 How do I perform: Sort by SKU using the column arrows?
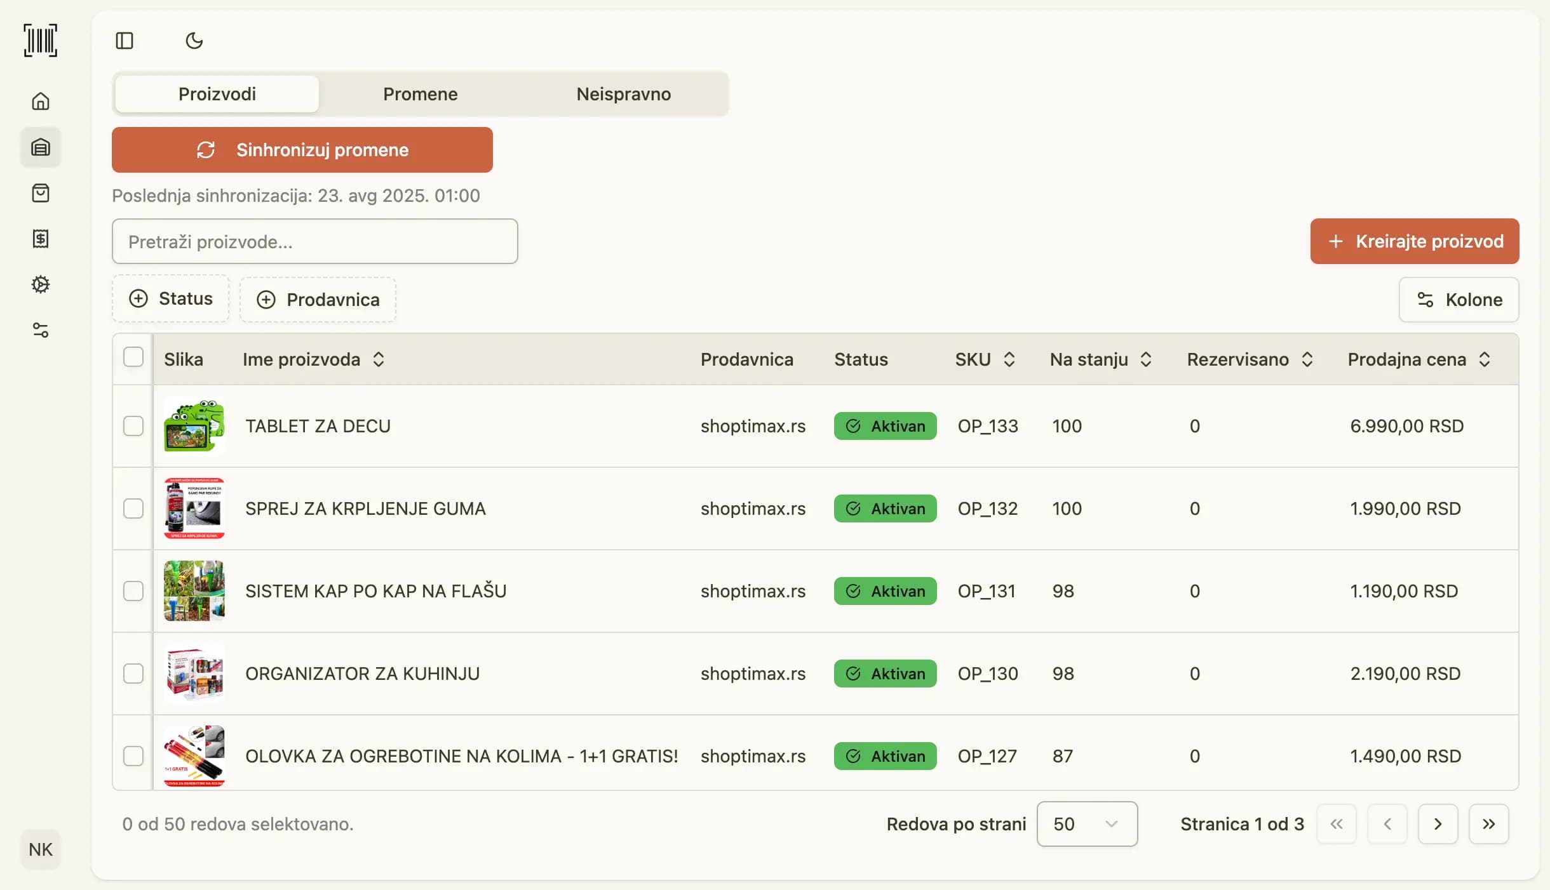click(x=1010, y=359)
